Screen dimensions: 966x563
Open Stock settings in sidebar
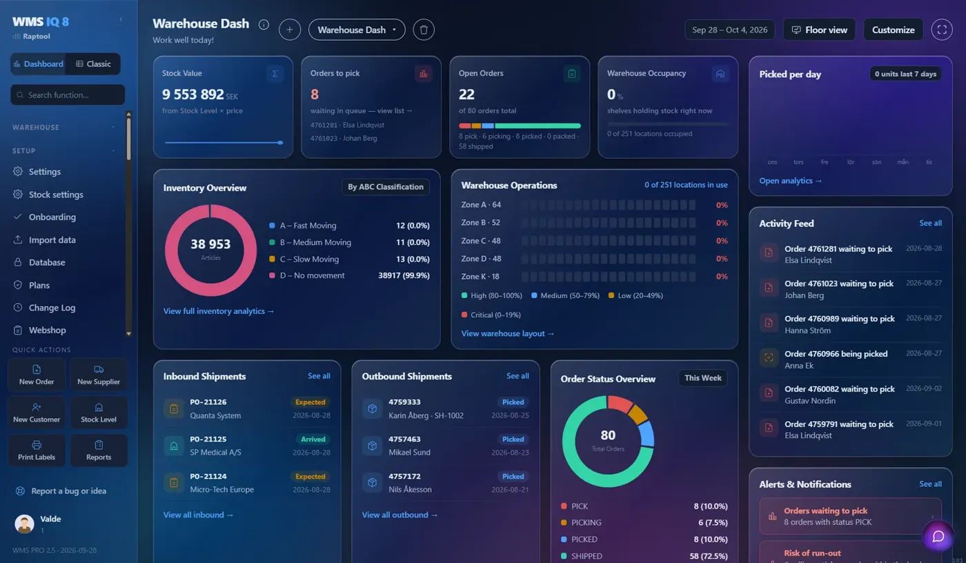coord(64,195)
